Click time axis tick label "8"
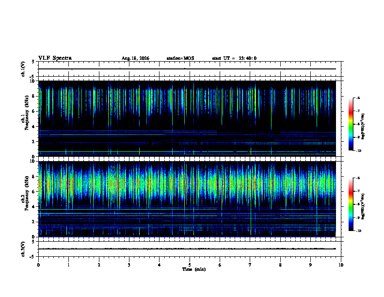Viewport: 384px width, 297px height. 280,265
